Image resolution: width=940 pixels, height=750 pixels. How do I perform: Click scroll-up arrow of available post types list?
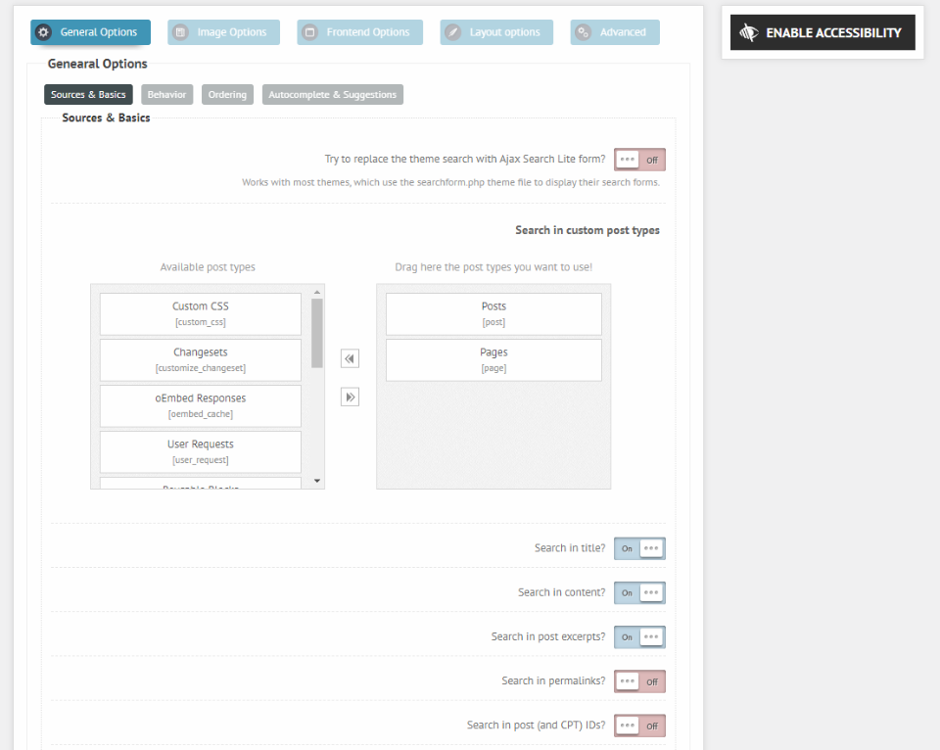[317, 292]
